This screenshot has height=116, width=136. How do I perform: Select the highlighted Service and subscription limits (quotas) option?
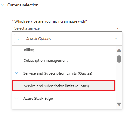pyautogui.click(x=63, y=86)
